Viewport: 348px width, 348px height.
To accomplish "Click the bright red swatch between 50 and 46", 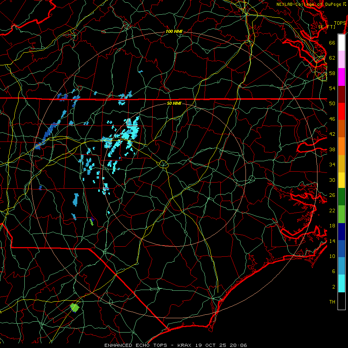I will tap(341, 111).
